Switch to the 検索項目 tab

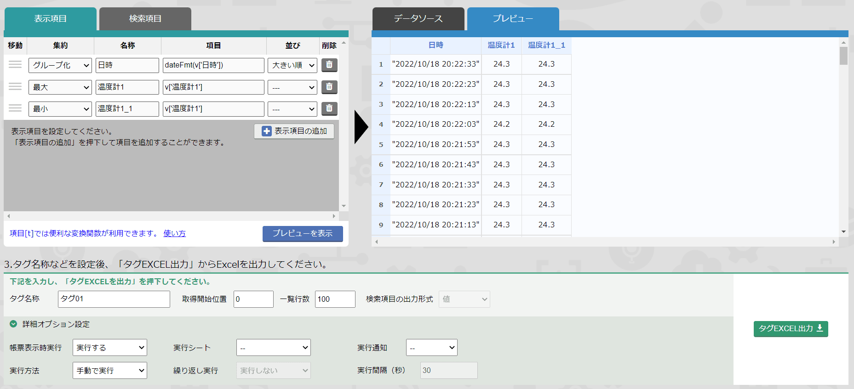pyautogui.click(x=145, y=19)
